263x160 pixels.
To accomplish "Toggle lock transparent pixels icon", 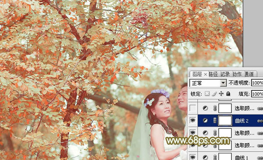I will tap(207, 94).
